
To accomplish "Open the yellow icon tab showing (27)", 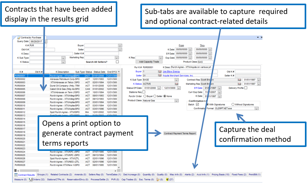I will coord(169,179).
